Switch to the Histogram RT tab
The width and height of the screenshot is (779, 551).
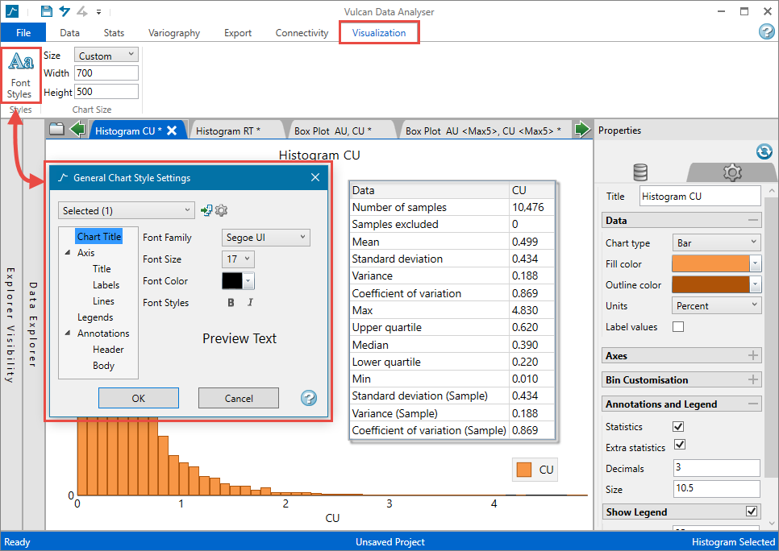coord(239,130)
